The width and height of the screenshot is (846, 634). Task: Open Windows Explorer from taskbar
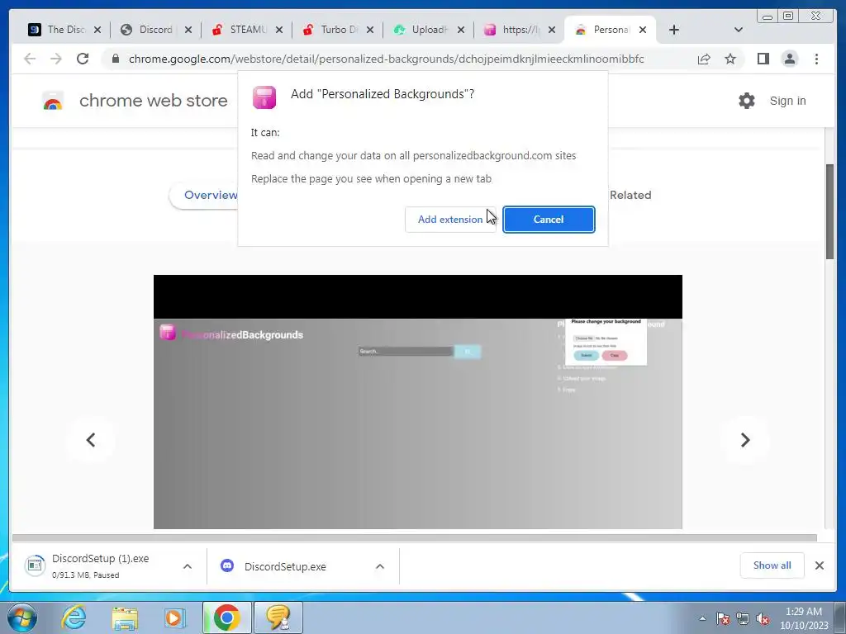pyautogui.click(x=126, y=617)
